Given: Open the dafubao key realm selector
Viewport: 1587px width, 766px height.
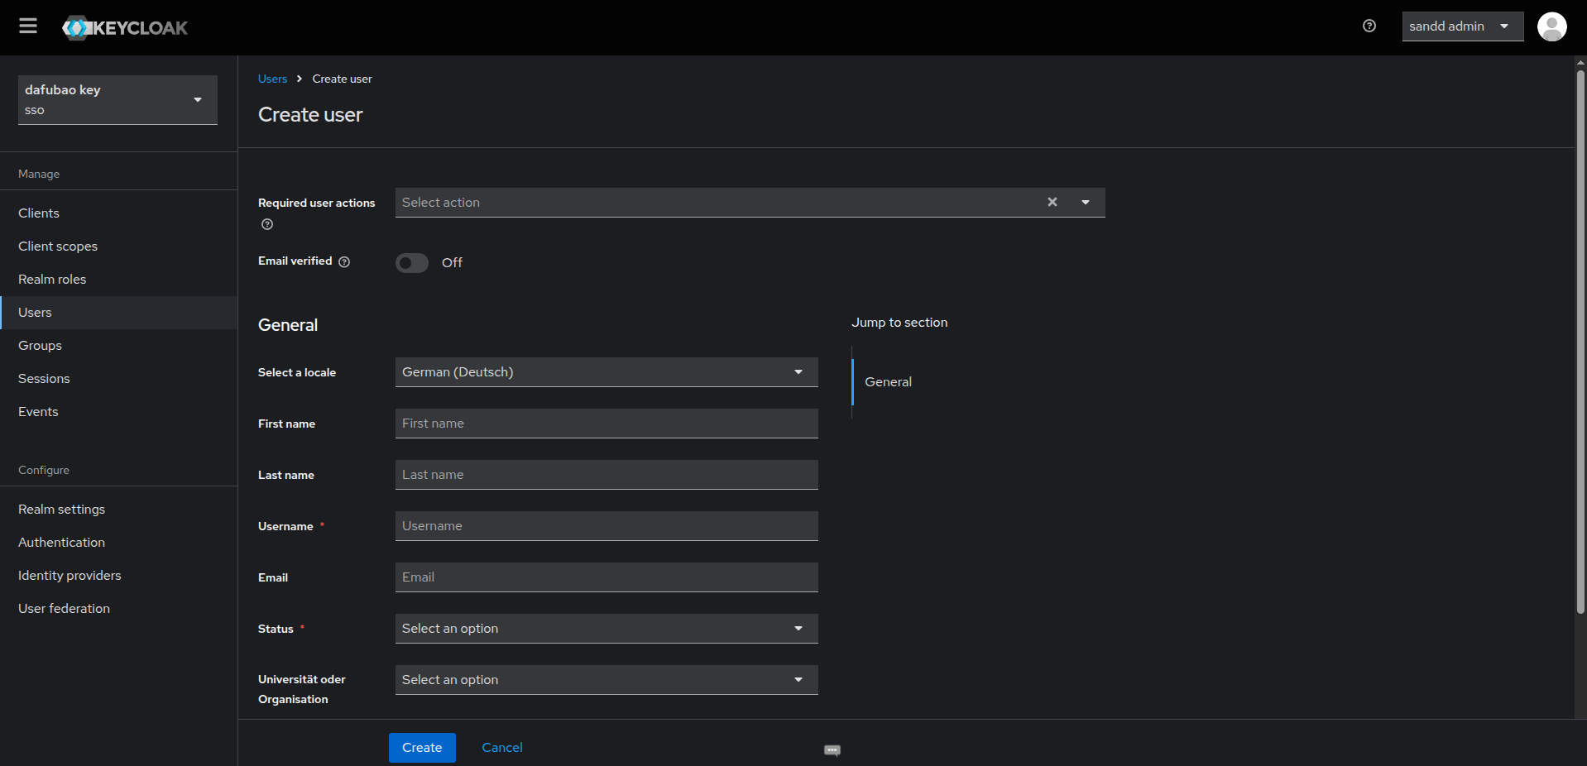Looking at the screenshot, I should [x=117, y=100].
